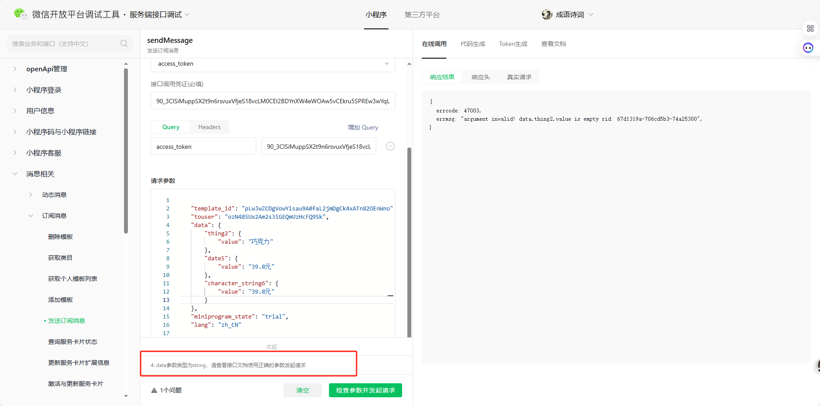Screen dimensions: 820x406
Task: Select 发送订阅消息 in the sidebar
Action: [67, 321]
